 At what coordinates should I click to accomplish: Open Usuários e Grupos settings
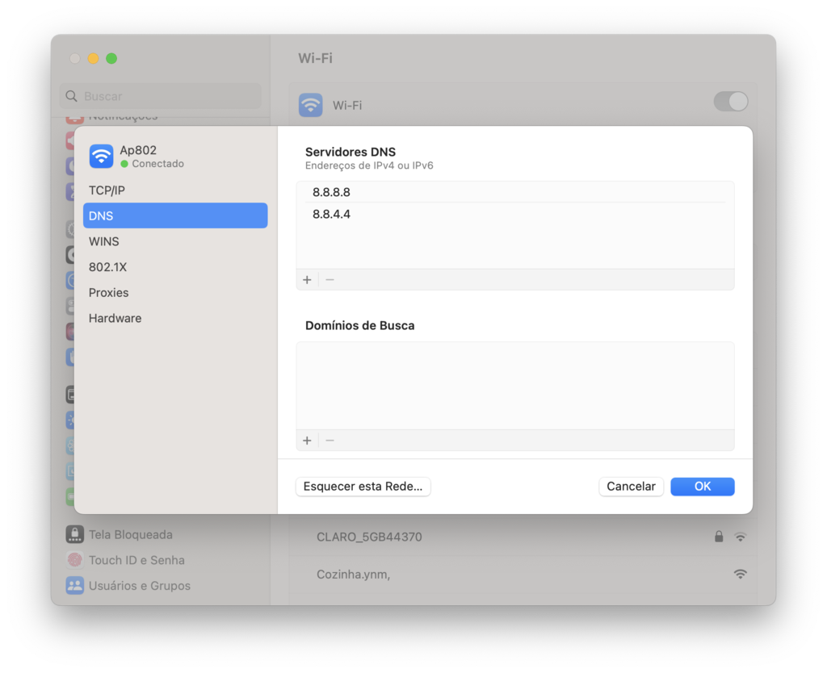coord(139,586)
